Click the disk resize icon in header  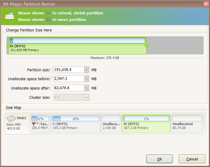point(10,16)
